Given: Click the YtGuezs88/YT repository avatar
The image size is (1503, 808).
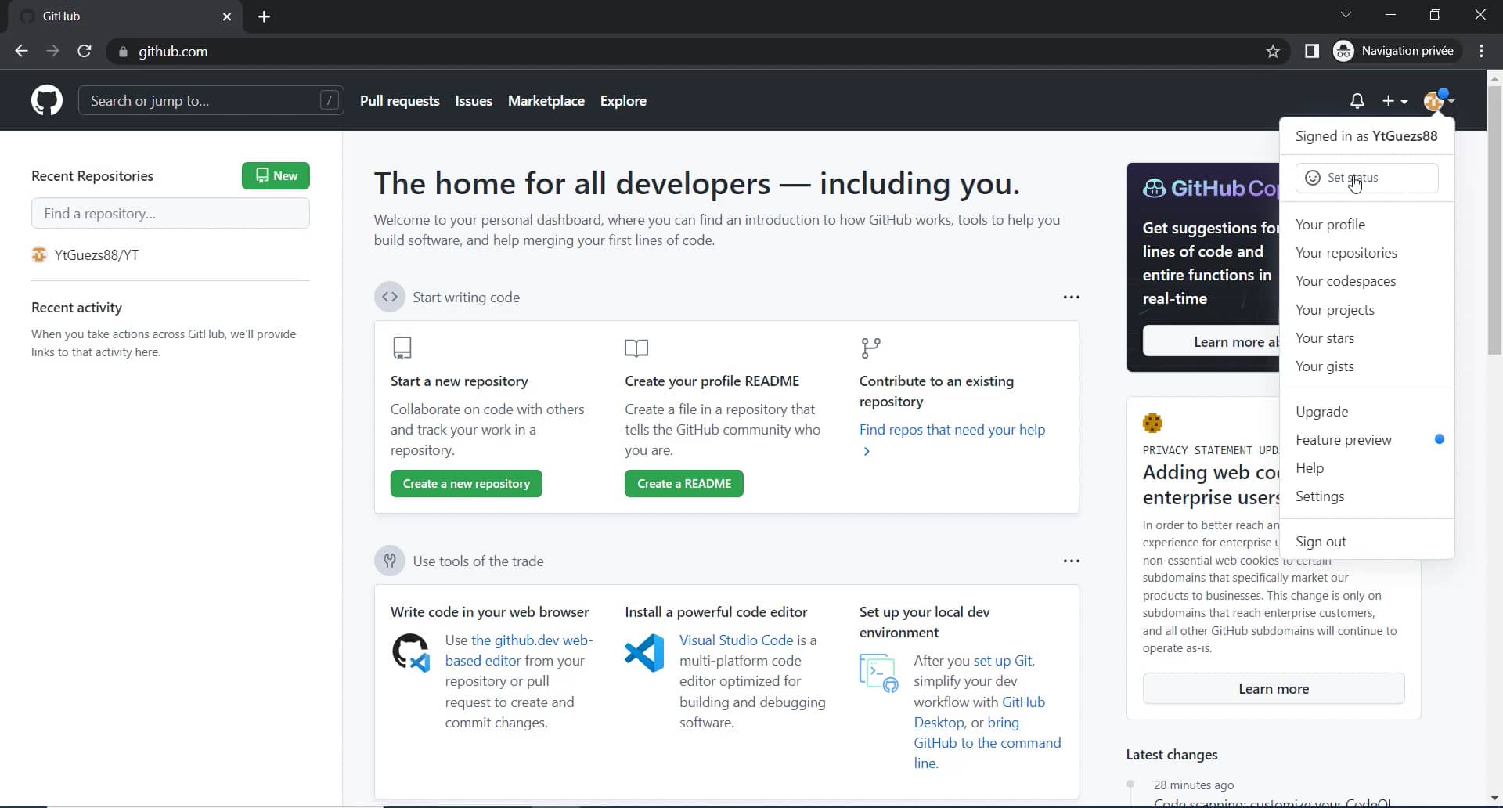Looking at the screenshot, I should (x=39, y=254).
